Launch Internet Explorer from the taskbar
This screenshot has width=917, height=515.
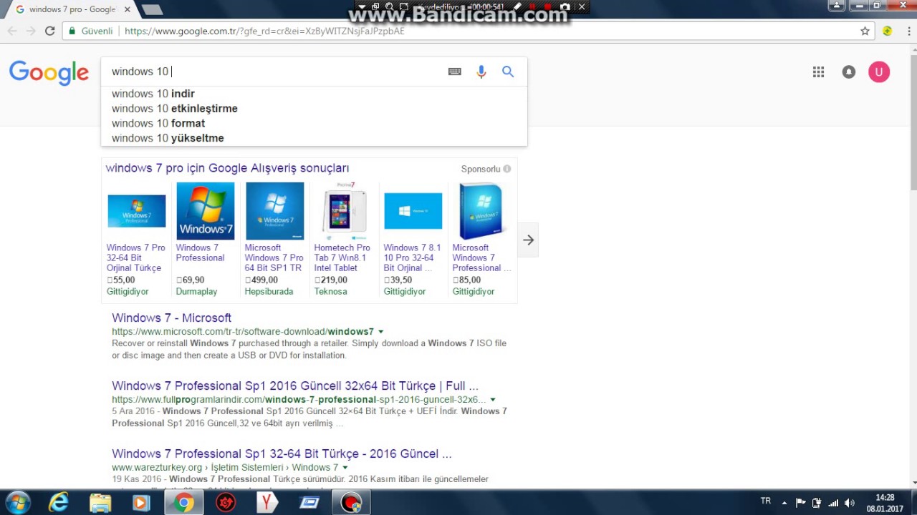pyautogui.click(x=58, y=503)
